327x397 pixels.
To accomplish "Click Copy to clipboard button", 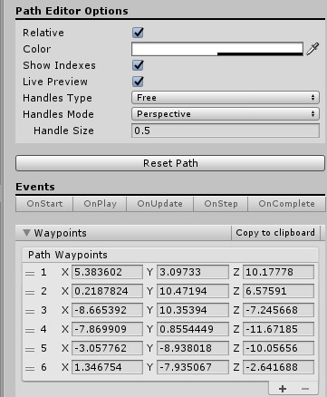I will click(275, 233).
